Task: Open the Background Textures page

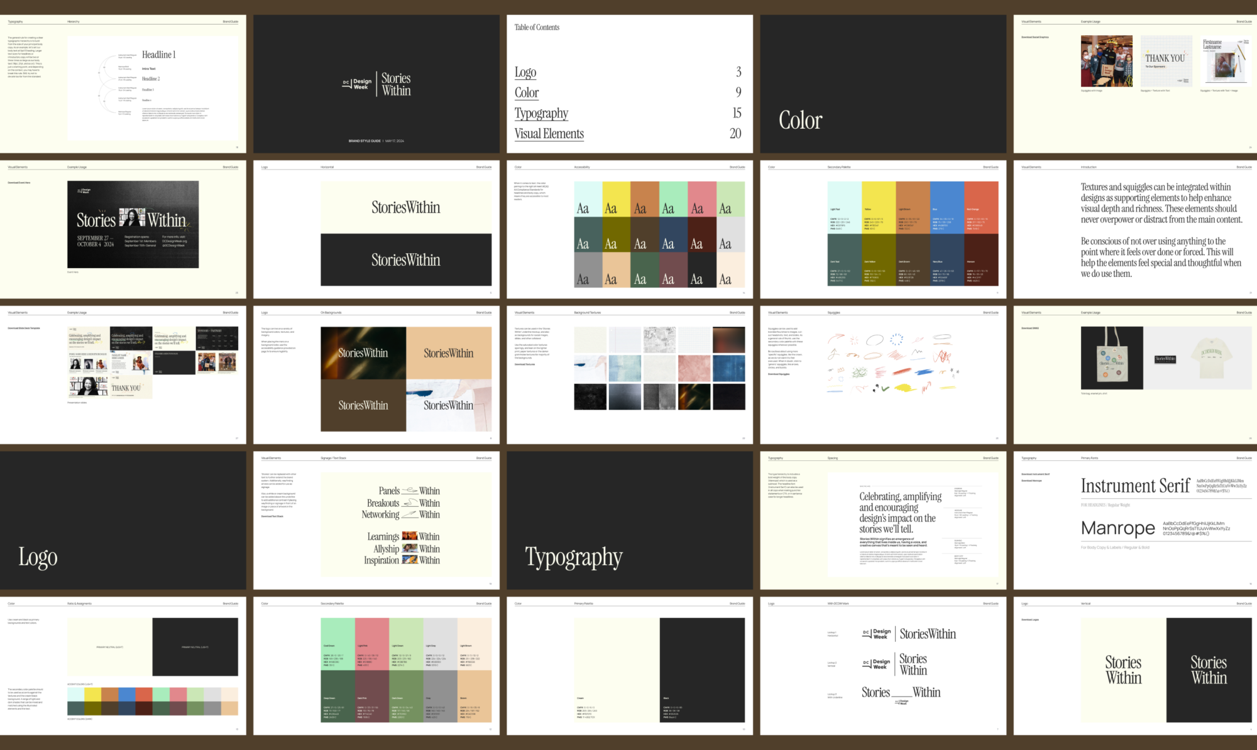Action: [630, 375]
